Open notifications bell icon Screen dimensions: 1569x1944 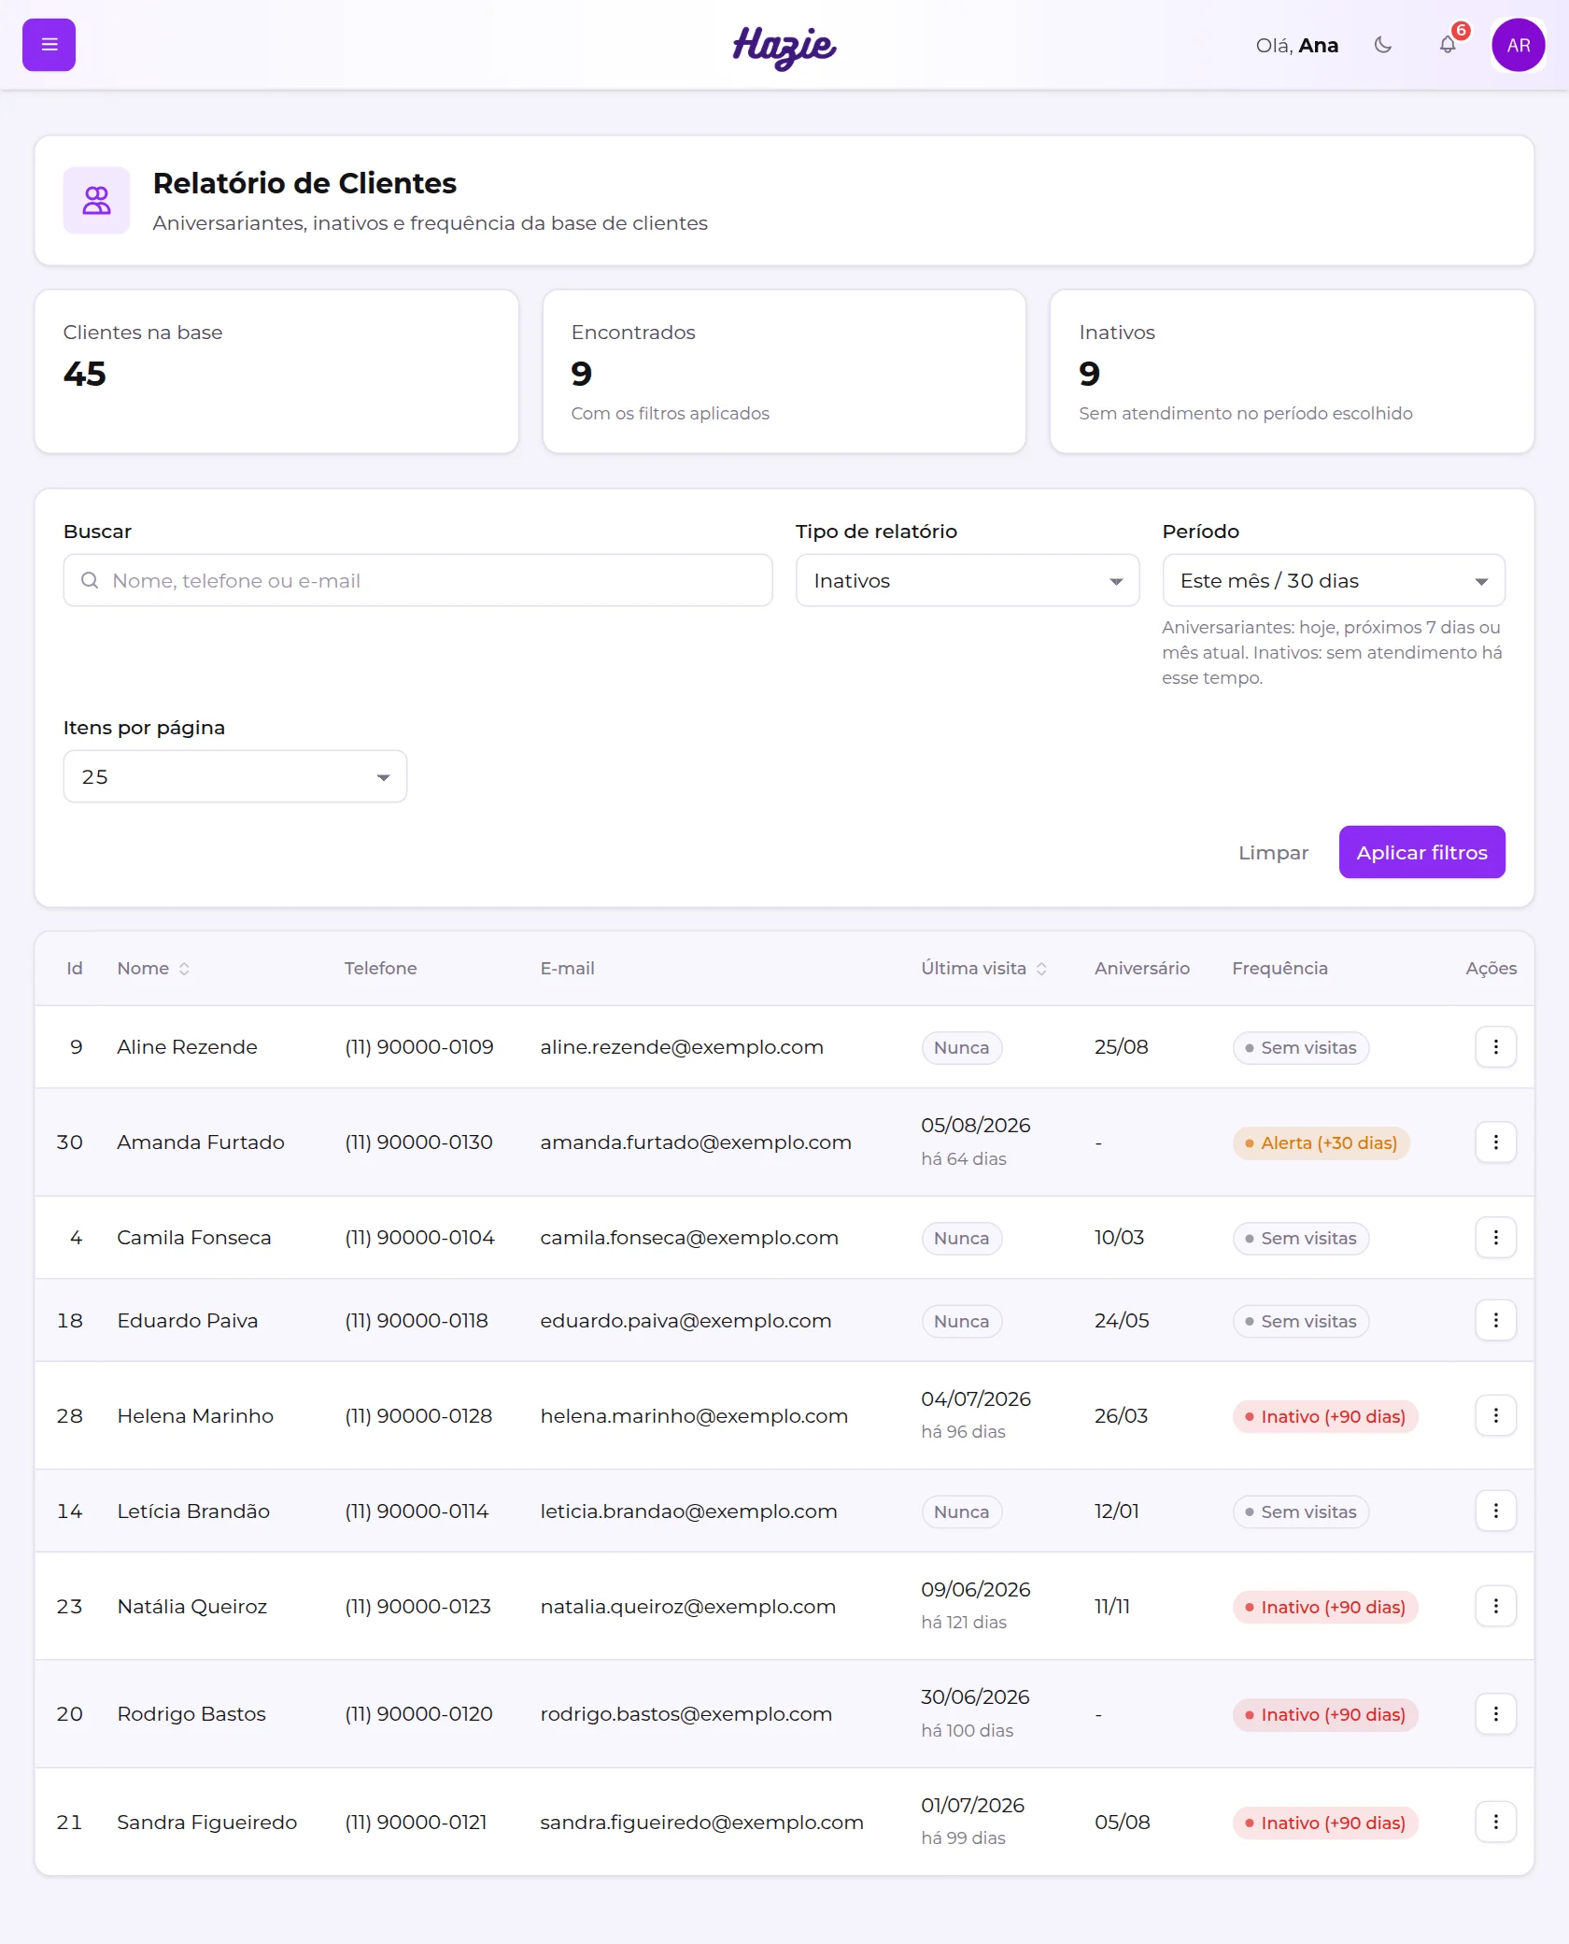[1448, 45]
